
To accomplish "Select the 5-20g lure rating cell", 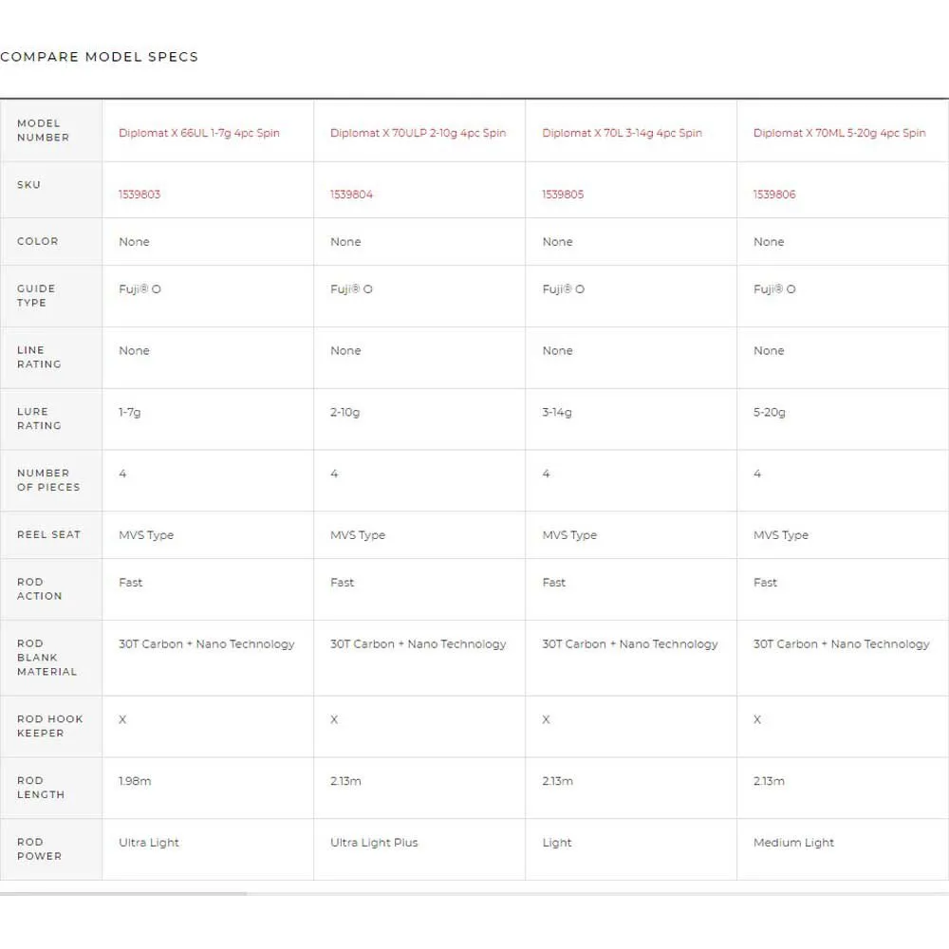I will tap(770, 413).
